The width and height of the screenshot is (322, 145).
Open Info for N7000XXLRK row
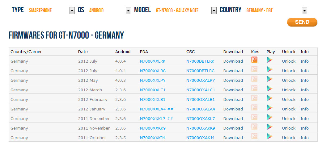pyautogui.click(x=305, y=61)
